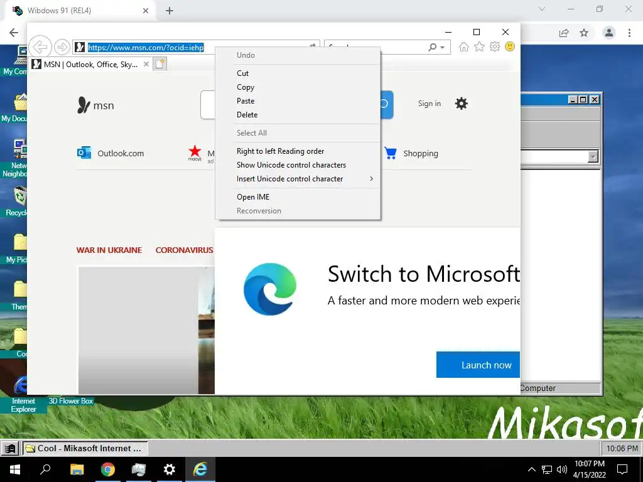Viewport: 643px width, 482px height.
Task: Open the IE Tools gear icon
Action: pos(495,46)
